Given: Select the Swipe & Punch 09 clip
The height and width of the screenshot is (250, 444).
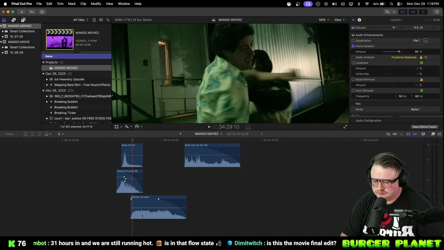Looking at the screenshot, I should pyautogui.click(x=130, y=181).
